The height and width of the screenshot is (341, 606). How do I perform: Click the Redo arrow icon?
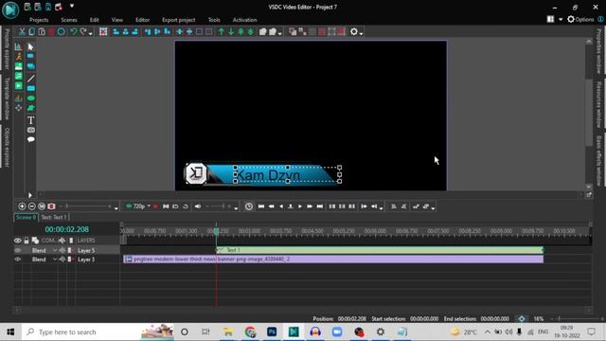point(83,31)
